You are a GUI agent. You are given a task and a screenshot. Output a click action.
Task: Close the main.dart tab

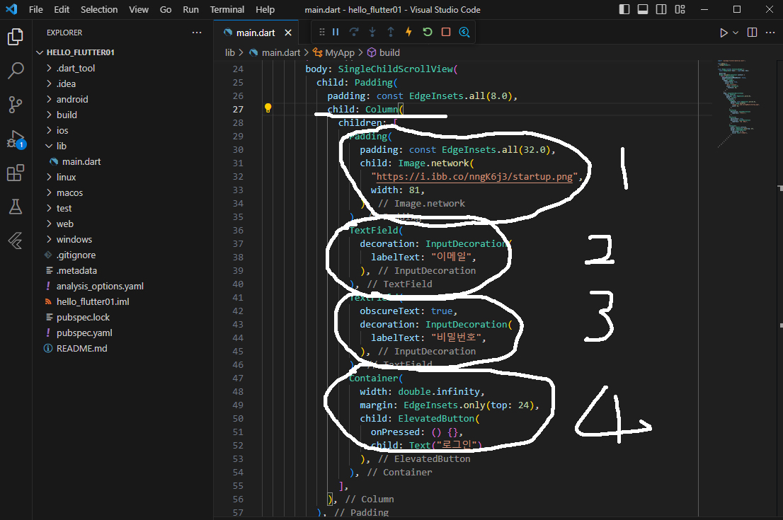pos(288,33)
